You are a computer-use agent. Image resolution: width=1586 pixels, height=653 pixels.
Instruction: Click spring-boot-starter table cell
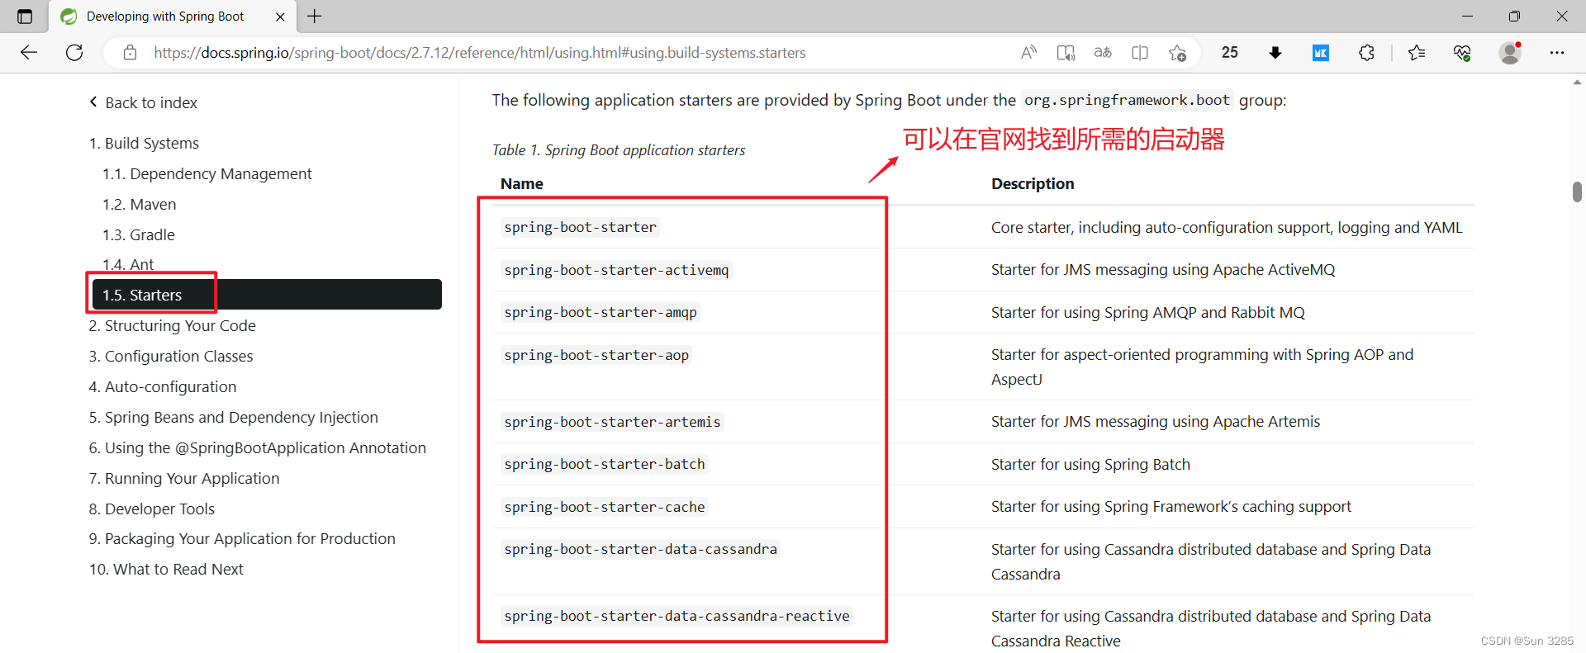pyautogui.click(x=580, y=227)
